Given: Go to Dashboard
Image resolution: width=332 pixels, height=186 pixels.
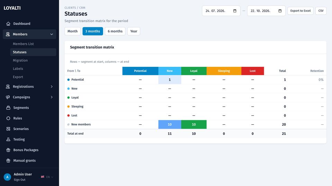Looking at the screenshot, I should [x=29, y=24].
